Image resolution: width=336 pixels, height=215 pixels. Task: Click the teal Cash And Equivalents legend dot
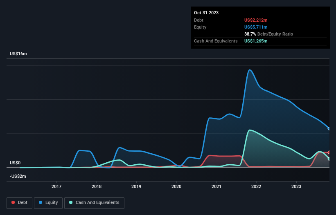click(x=71, y=202)
